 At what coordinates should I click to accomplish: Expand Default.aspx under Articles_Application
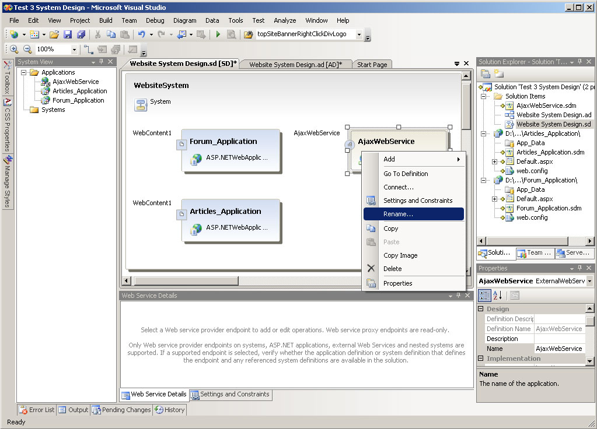pyautogui.click(x=494, y=161)
